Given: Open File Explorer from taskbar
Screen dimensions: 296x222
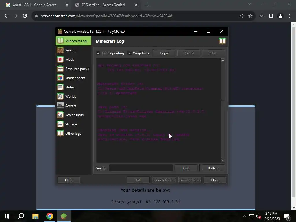Looking at the screenshot, I should coord(35,216).
